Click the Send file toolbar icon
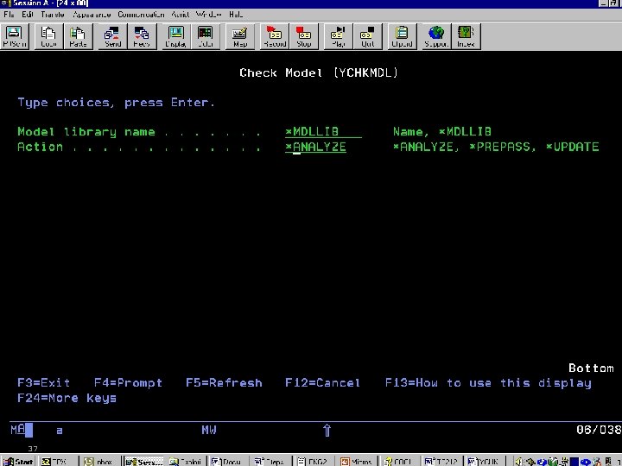622x466 pixels. point(112,36)
